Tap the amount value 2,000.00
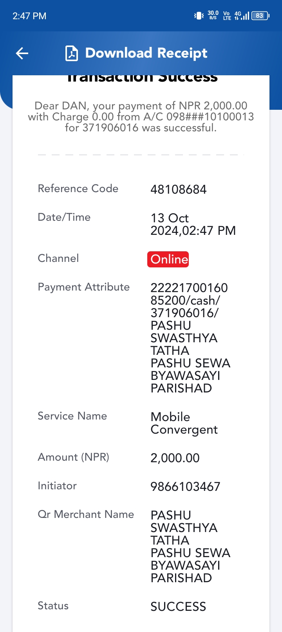 tap(175, 458)
